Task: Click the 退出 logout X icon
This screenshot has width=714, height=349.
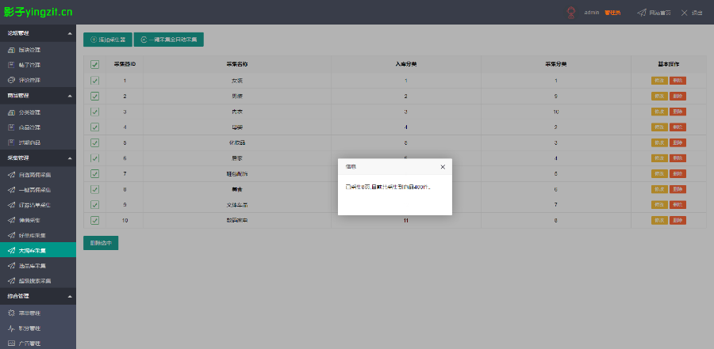Action: (684, 13)
